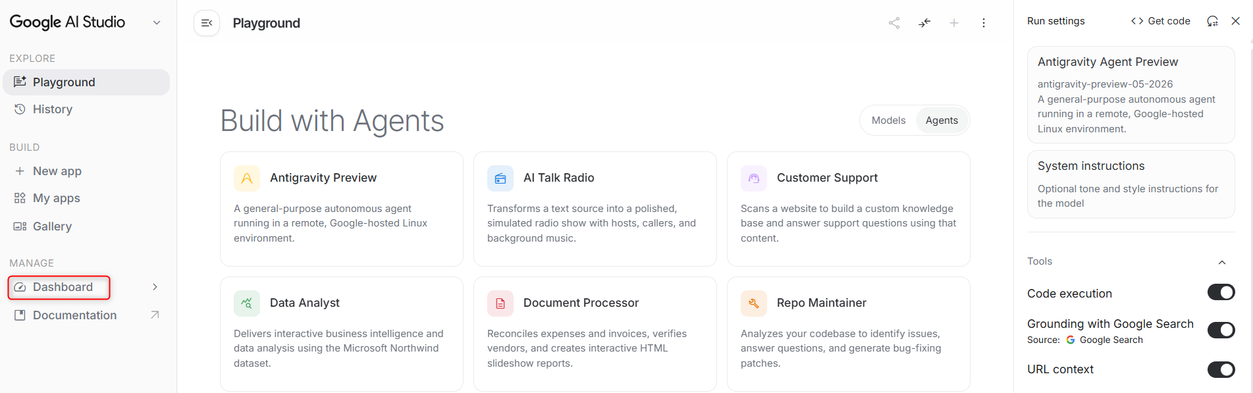Click the plus icon beside New app
This screenshot has height=393, width=1253.
[x=20, y=171]
